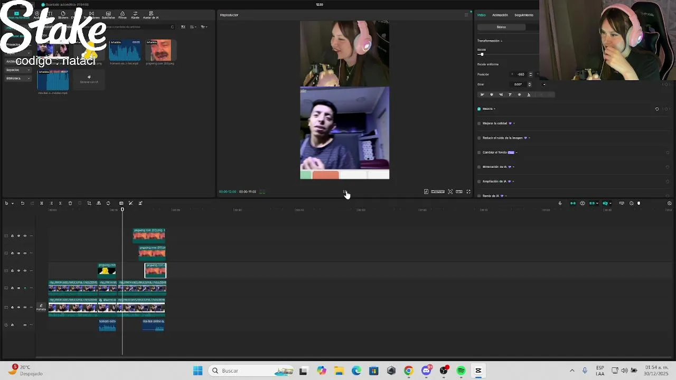Click the fullscreen preview icon
The image size is (676, 380).
(468, 192)
